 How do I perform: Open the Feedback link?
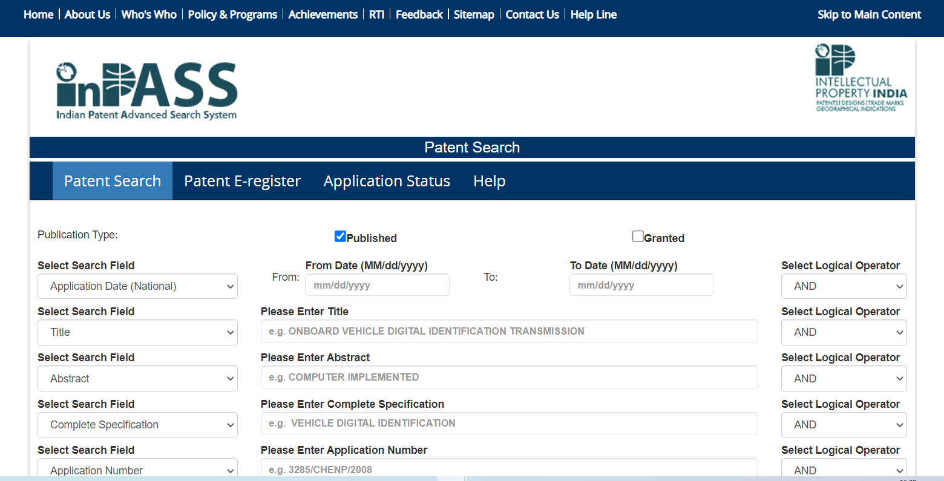click(419, 15)
